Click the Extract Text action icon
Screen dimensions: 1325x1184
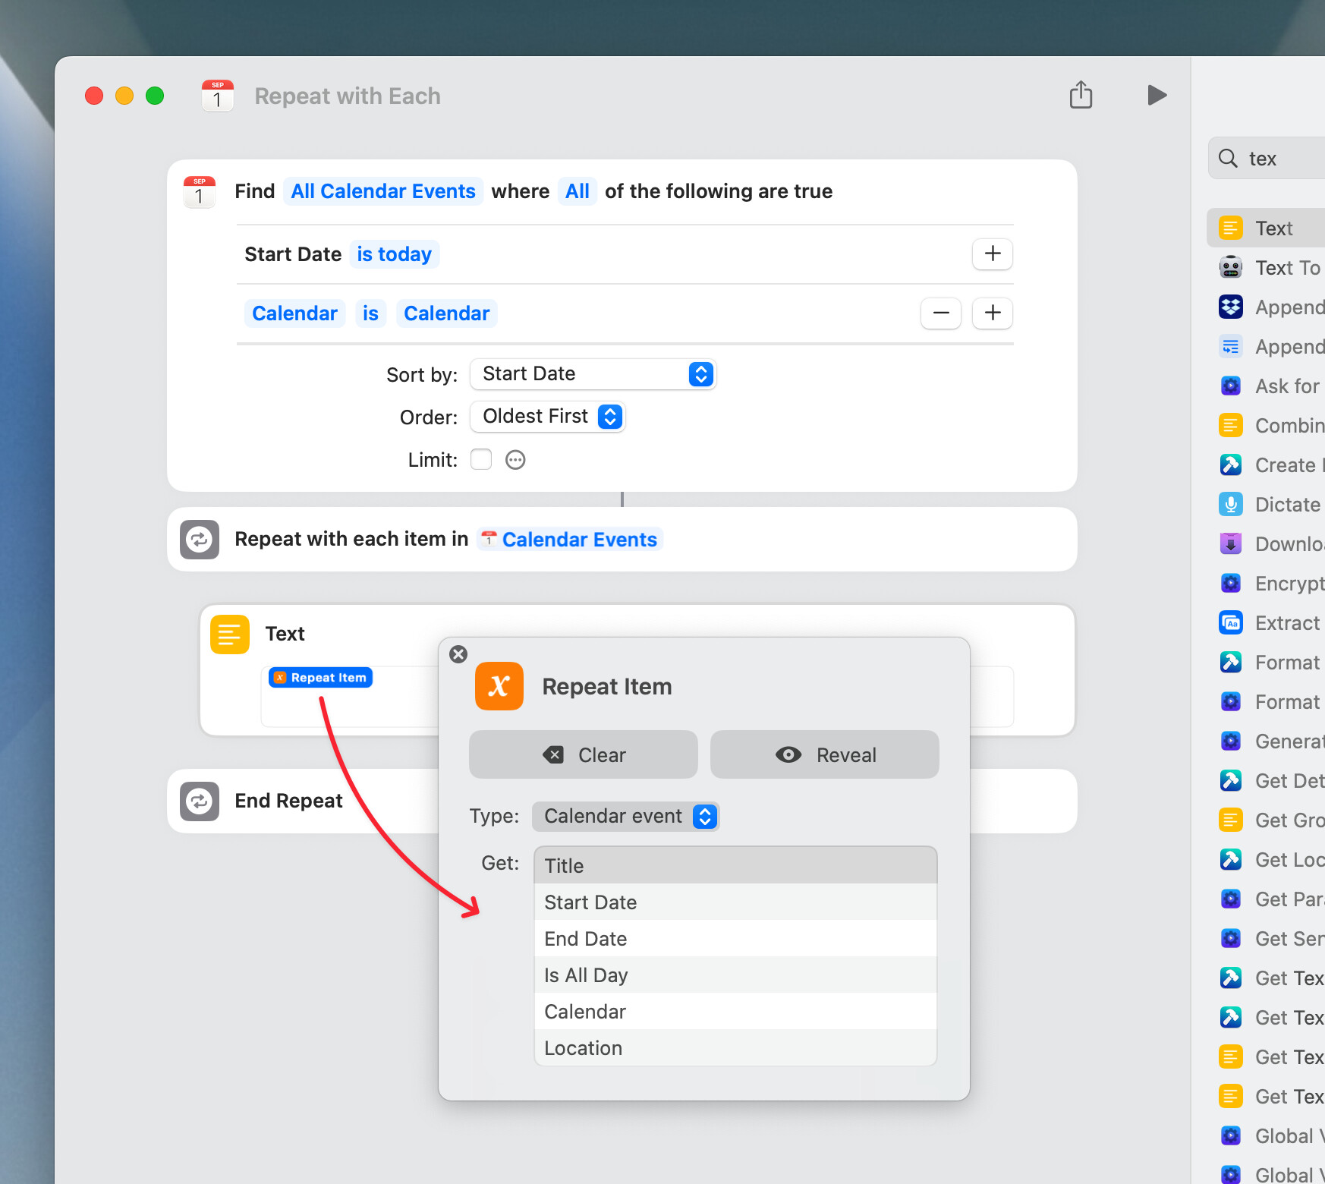pos(1230,623)
